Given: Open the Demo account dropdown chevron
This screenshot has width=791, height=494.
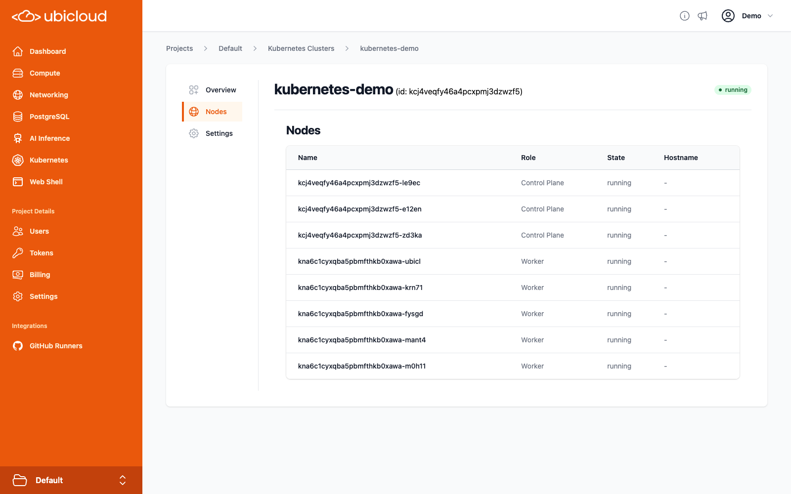Looking at the screenshot, I should tap(770, 16).
